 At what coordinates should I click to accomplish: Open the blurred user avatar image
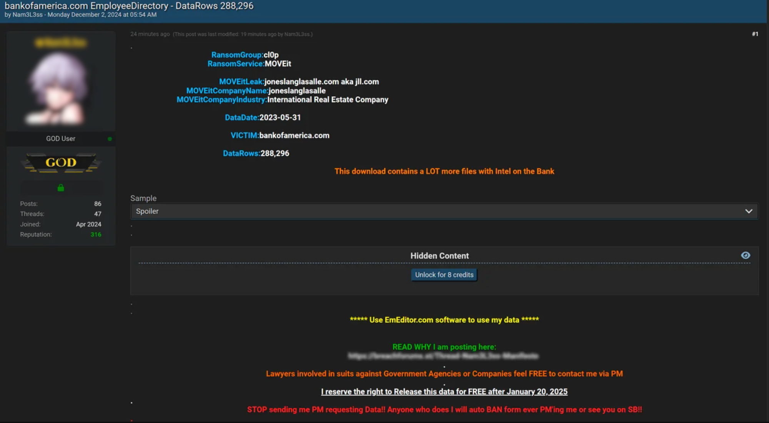(x=58, y=89)
